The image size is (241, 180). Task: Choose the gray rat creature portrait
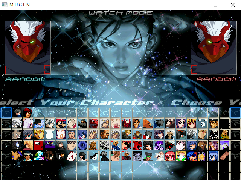17,134
